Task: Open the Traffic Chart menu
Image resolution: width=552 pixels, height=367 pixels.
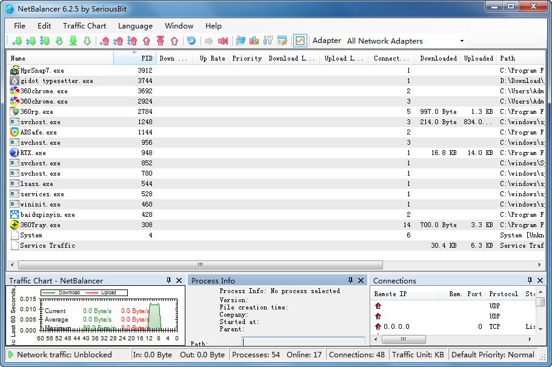Action: point(84,26)
